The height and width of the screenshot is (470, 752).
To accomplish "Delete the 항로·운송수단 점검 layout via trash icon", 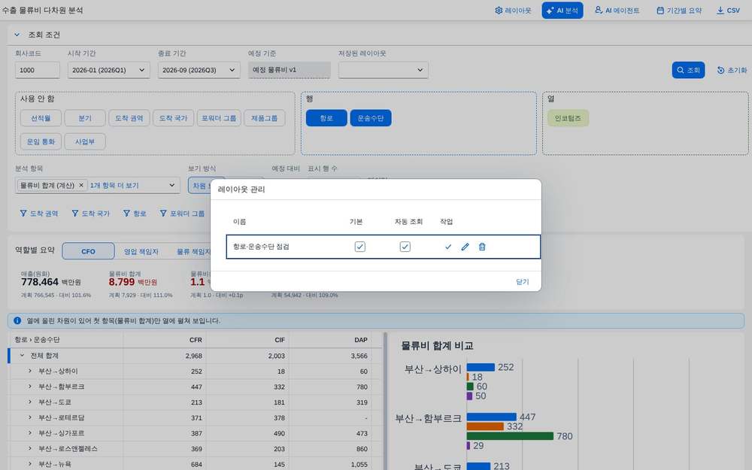I will [482, 247].
